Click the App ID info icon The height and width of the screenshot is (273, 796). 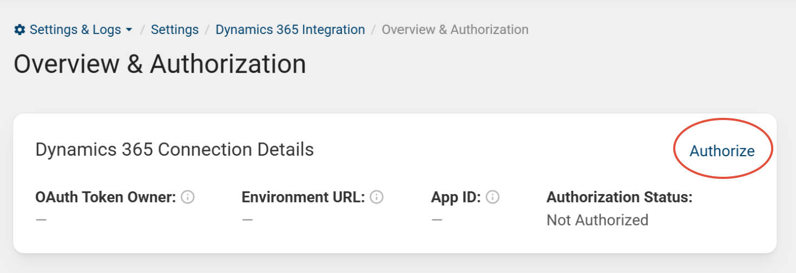tap(492, 197)
